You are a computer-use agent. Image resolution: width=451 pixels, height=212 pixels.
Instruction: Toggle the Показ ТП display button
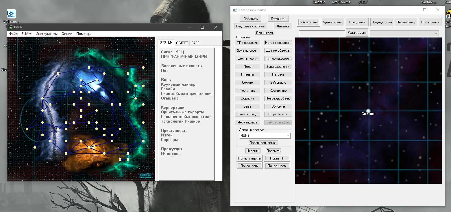[277, 158]
